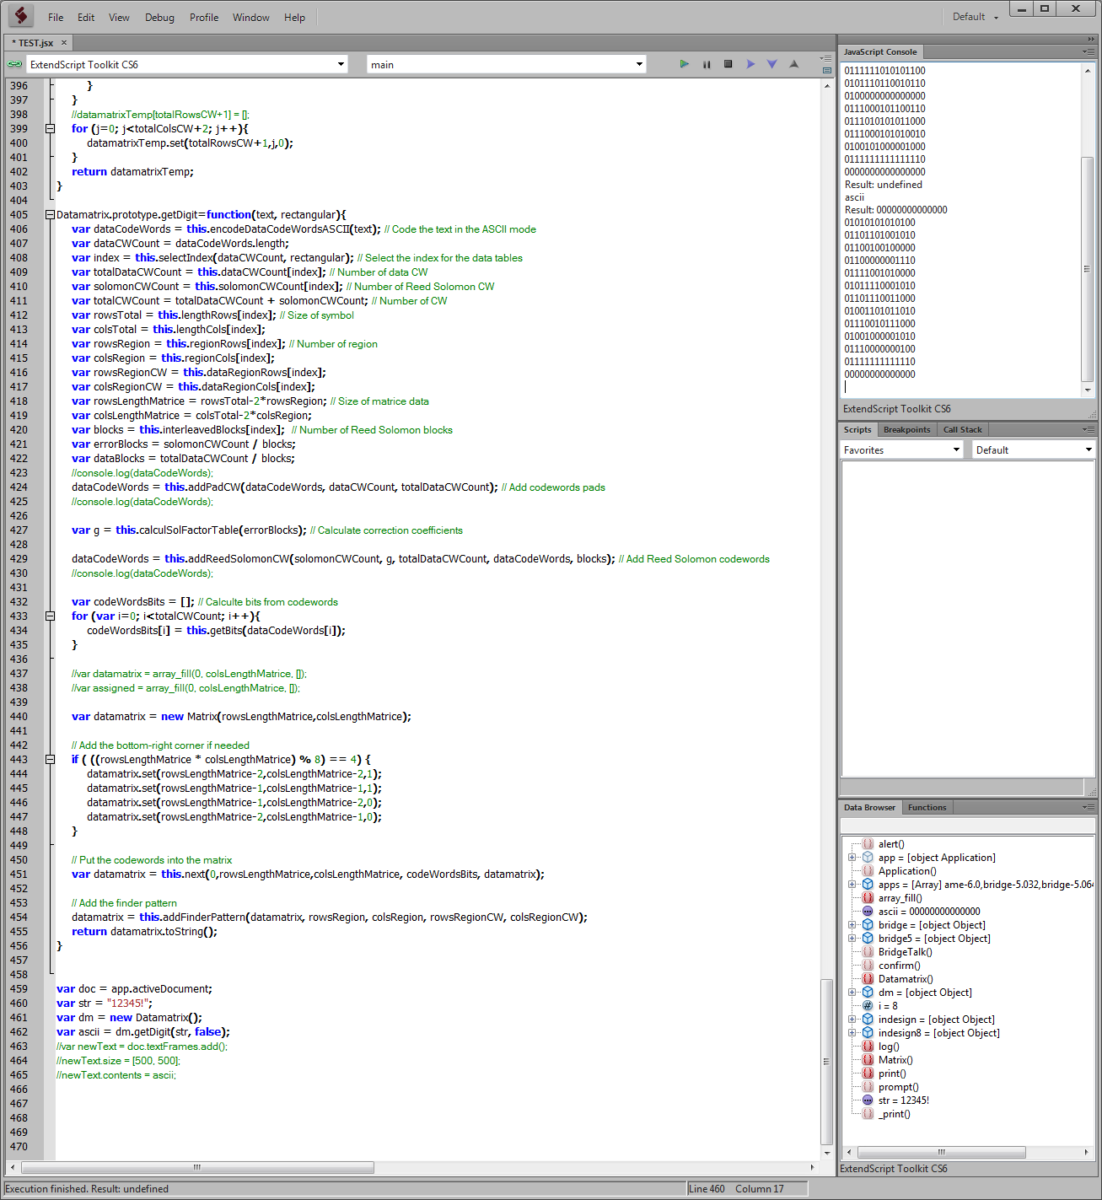The height and width of the screenshot is (1200, 1102).
Task: Stop script execution with the square icon
Action: point(728,64)
